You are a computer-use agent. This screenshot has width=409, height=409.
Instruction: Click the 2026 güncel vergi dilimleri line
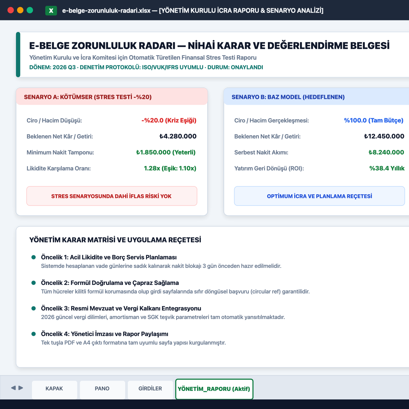(x=163, y=317)
